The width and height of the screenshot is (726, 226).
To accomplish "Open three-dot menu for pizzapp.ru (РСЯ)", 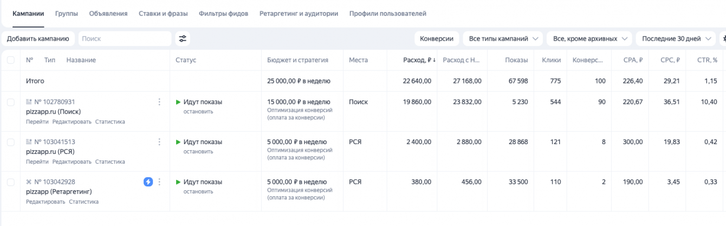I will (159, 142).
